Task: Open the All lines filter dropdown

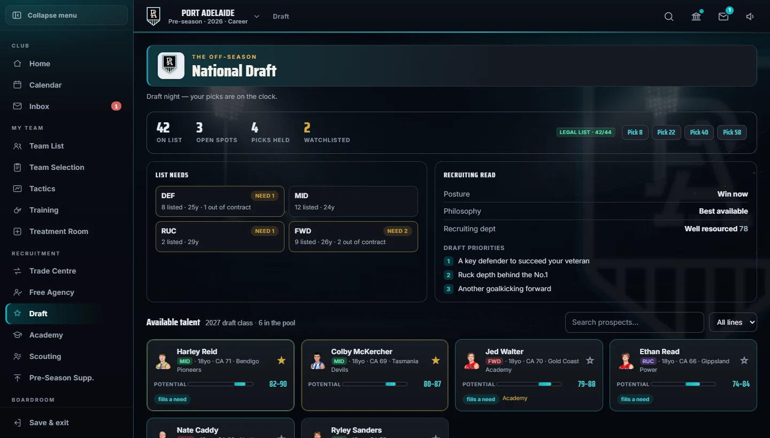Action: coord(733,322)
